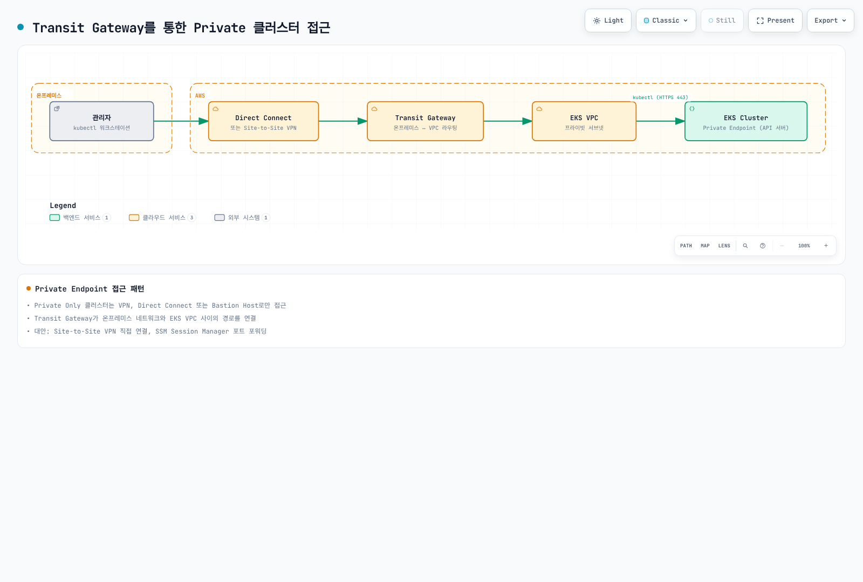Click the cloud icon on Transit Gateway
Image resolution: width=863 pixels, height=582 pixels.
[374, 109]
